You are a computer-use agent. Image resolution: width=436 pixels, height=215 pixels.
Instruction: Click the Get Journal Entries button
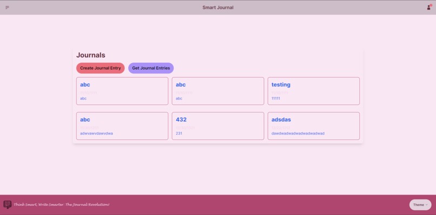tap(151, 68)
